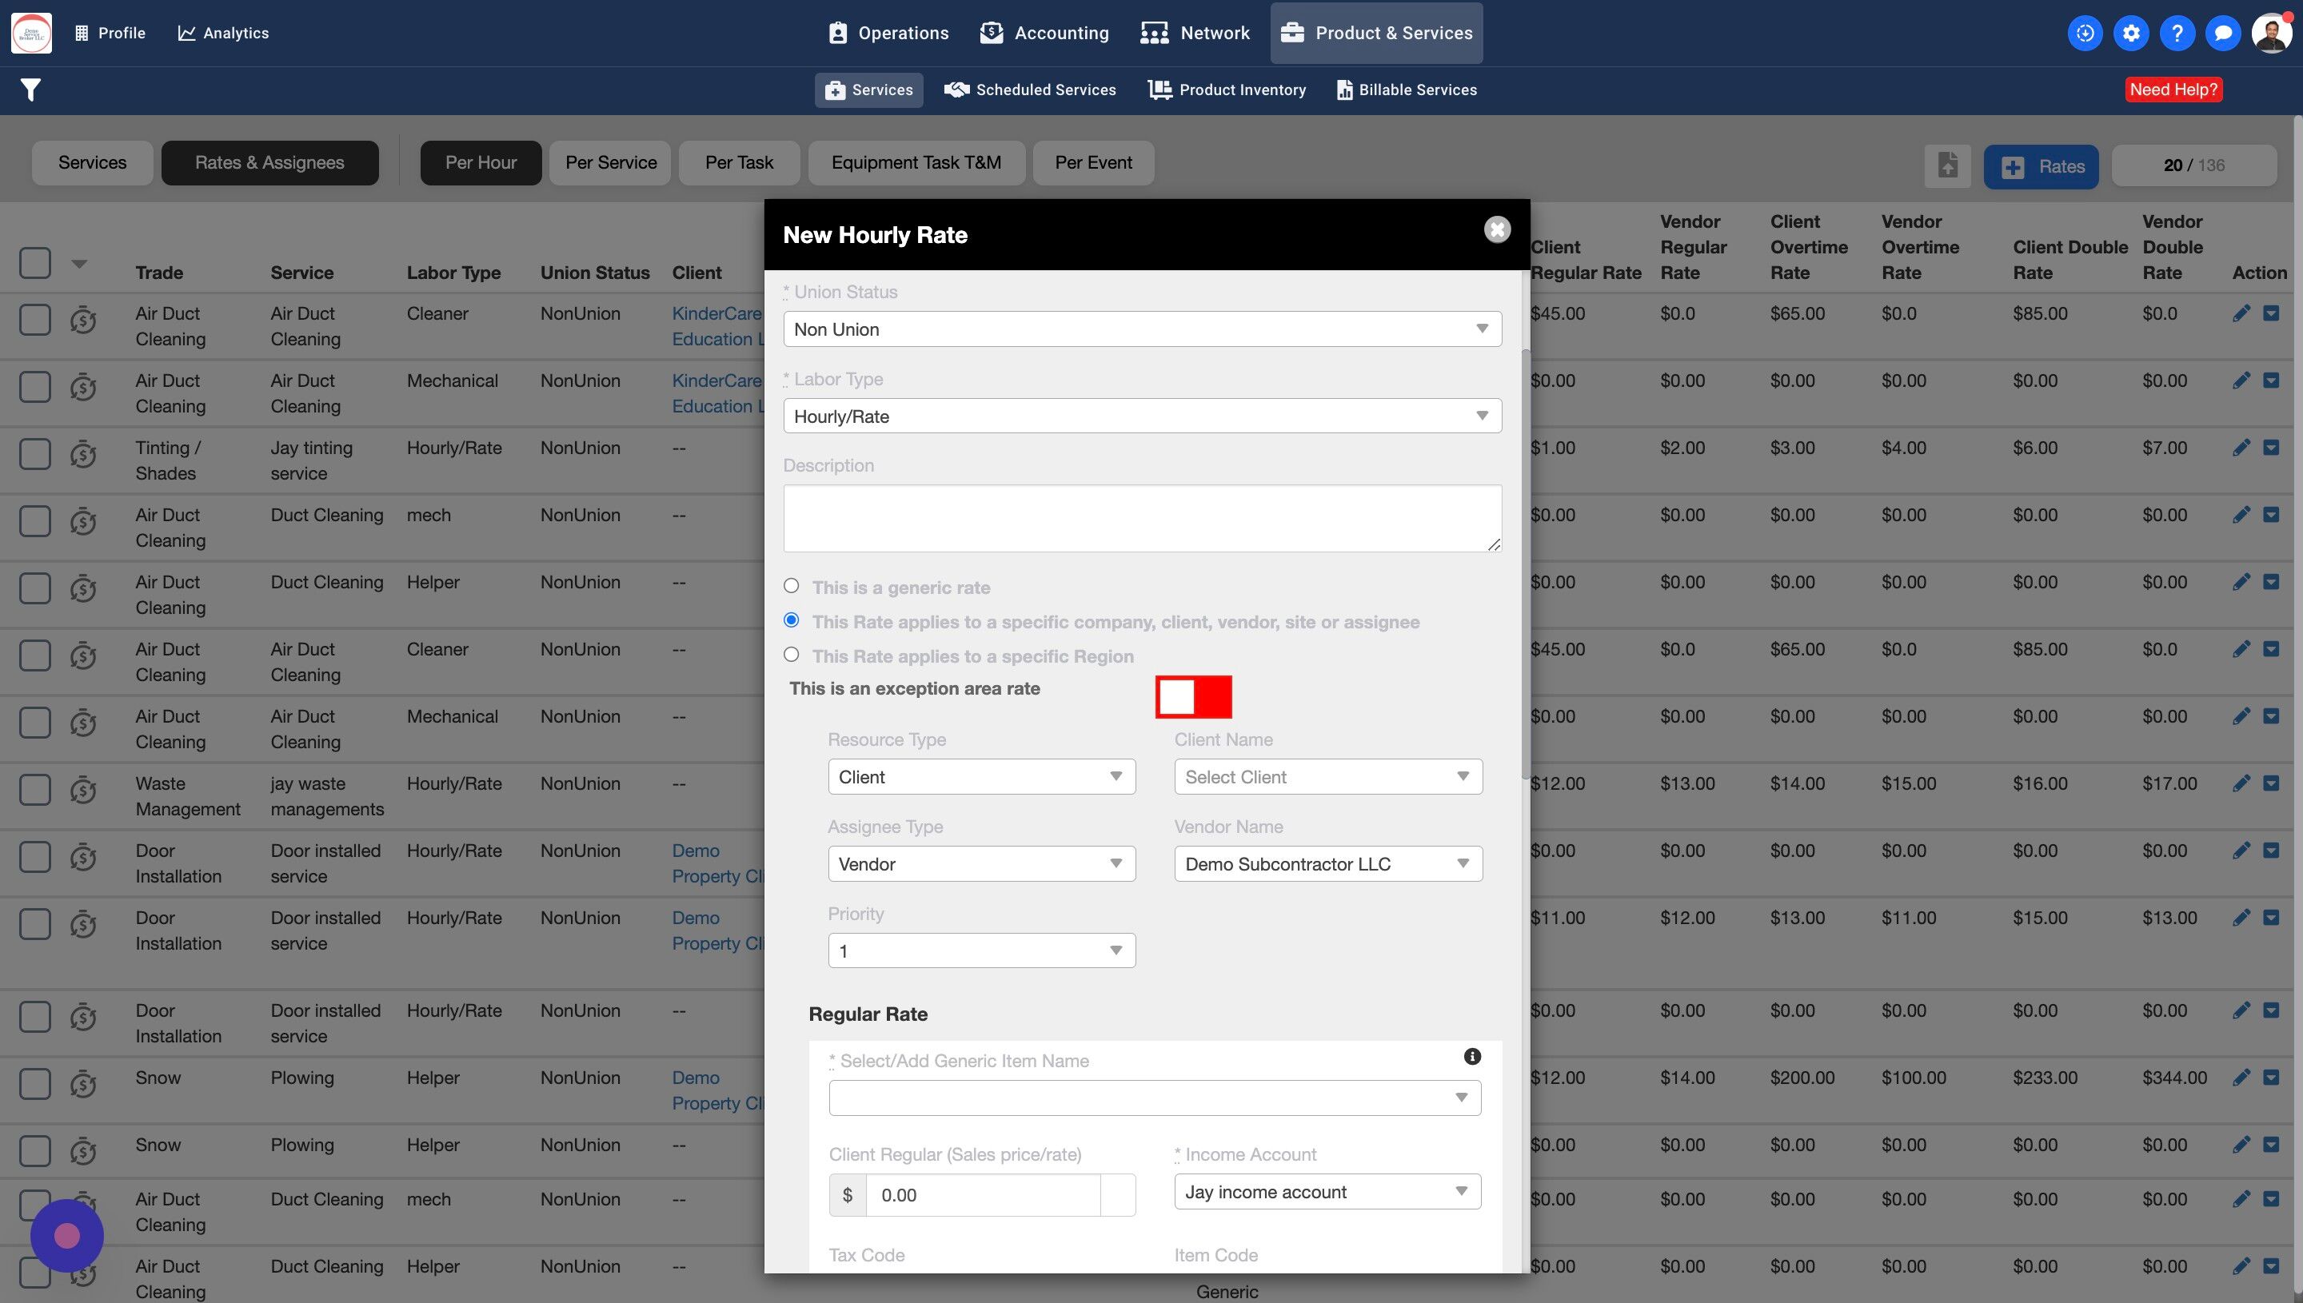This screenshot has width=2303, height=1303.
Task: Click the upload file icon beside Rates
Action: [x=1948, y=165]
